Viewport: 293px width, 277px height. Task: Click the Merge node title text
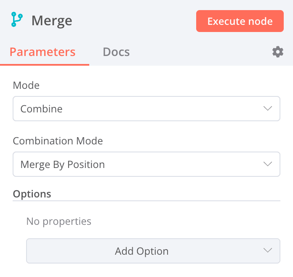coord(52,21)
